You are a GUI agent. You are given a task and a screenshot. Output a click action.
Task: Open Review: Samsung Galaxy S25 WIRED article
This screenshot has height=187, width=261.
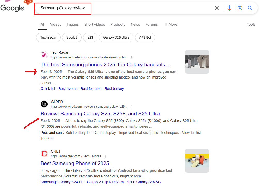100,114
